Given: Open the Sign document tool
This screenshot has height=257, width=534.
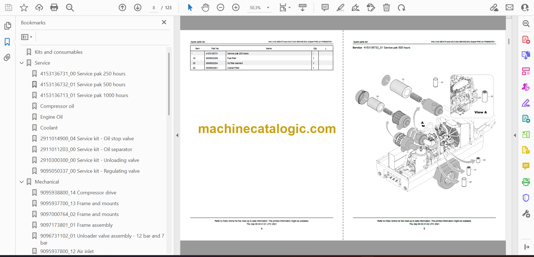Looking at the screenshot, I should (355, 7).
